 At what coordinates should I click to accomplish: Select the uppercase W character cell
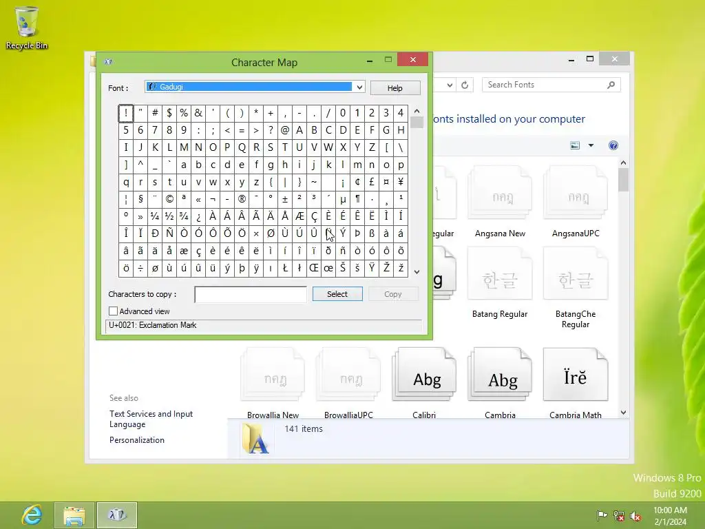point(328,147)
